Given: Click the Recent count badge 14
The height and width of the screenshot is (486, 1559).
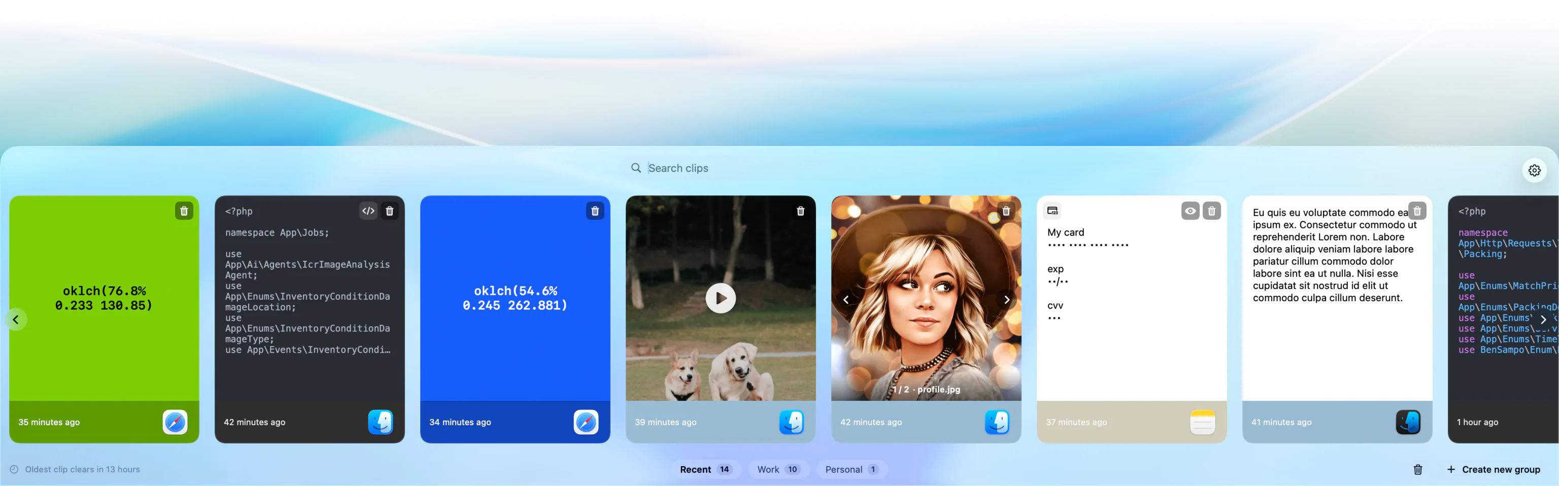Looking at the screenshot, I should [x=724, y=470].
